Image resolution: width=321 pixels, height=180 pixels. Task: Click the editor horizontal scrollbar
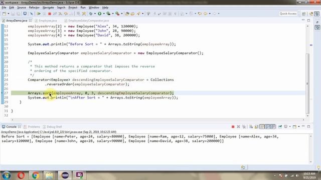157,120
